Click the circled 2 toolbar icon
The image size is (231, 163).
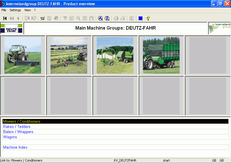click(x=107, y=18)
